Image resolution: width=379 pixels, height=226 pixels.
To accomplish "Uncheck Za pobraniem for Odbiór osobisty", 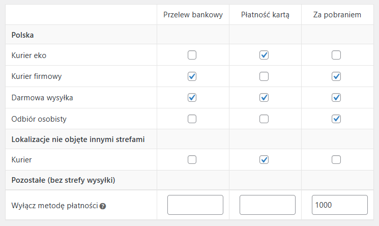I will tap(336, 119).
